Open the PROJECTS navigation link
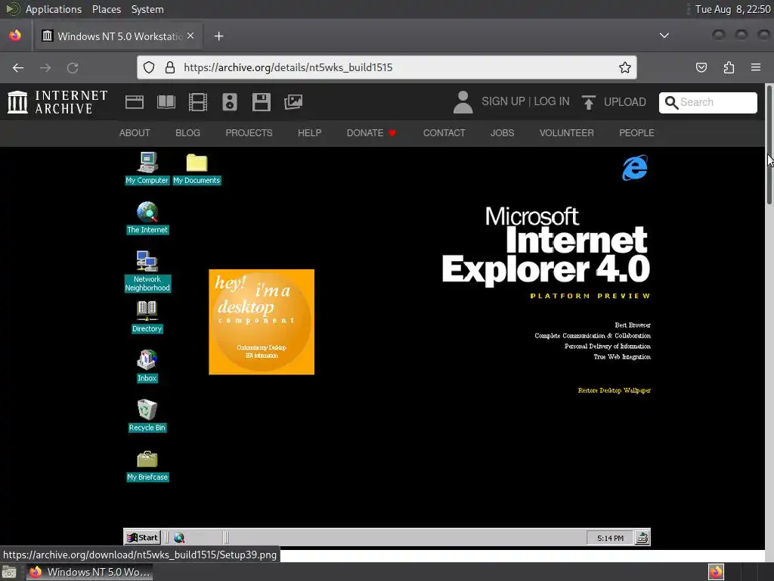 [249, 133]
